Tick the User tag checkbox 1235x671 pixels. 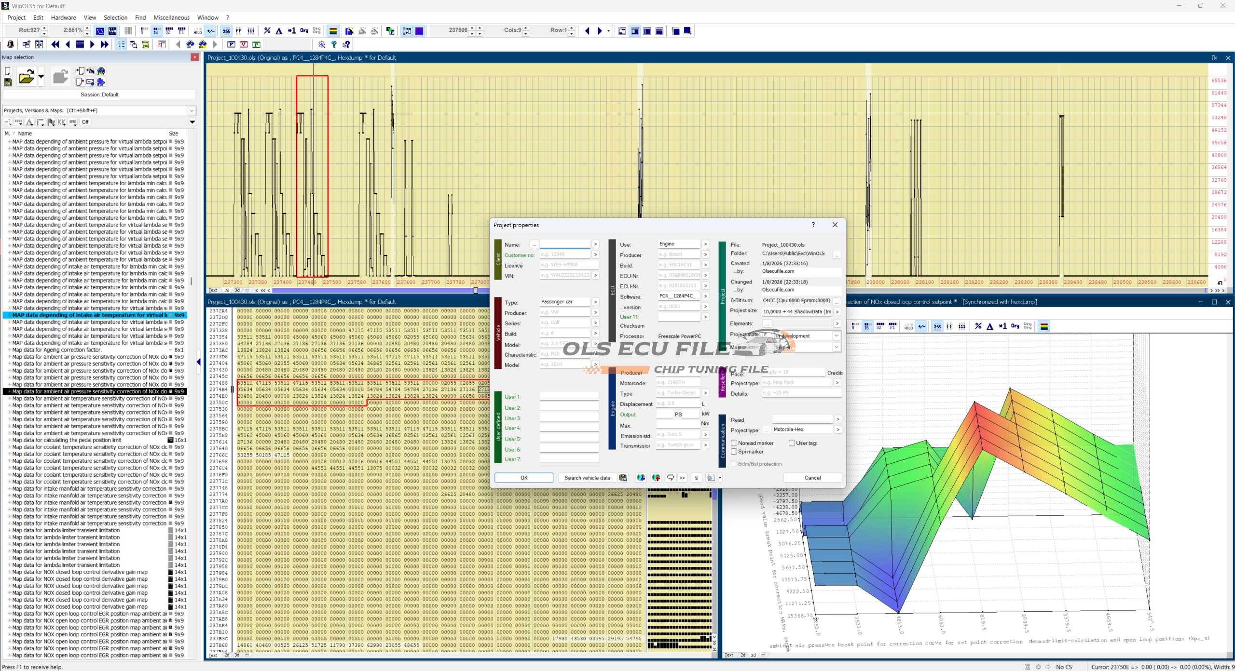[792, 443]
